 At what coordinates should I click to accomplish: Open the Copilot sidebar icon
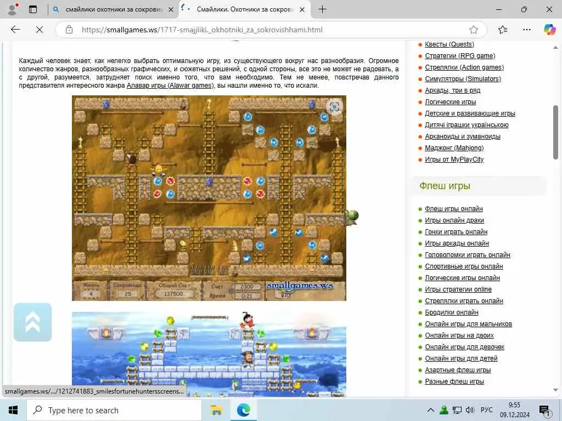549,30
